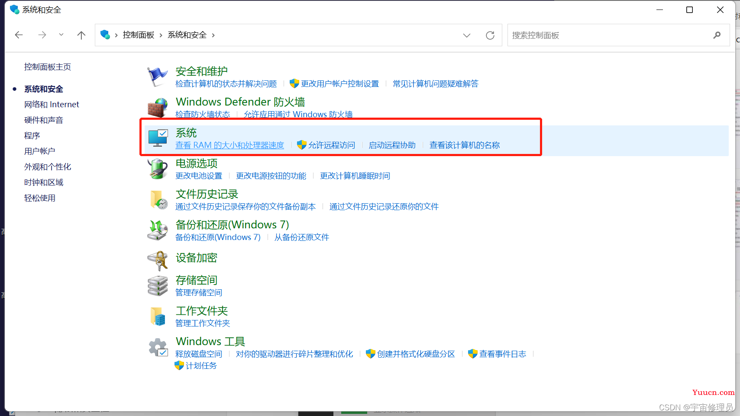This screenshot has height=416, width=740.
Task: Click 查看 RAM 的大小和处理器速度 link
Action: coord(229,145)
